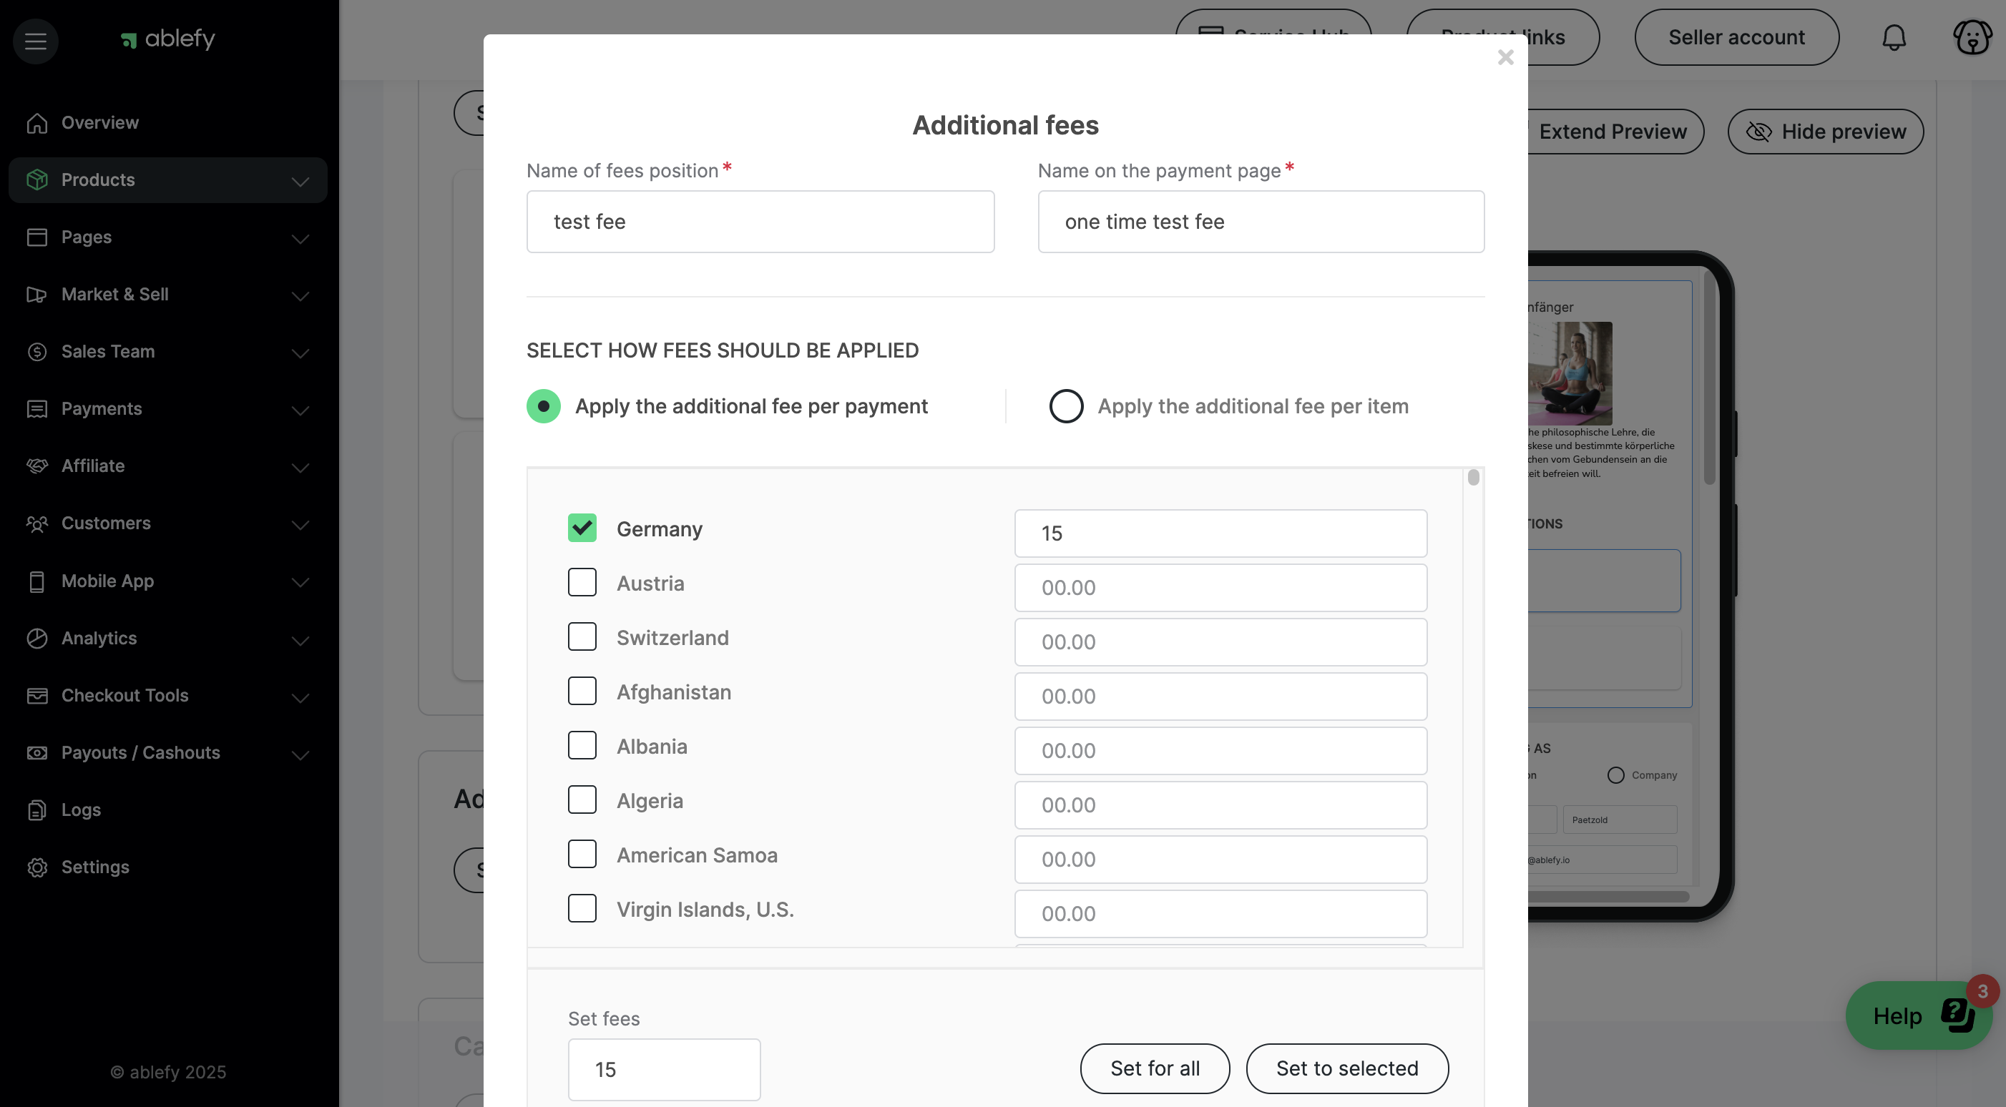Screen dimensions: 2006x1107
Task: Open the Seller account button
Action: click(1736, 37)
